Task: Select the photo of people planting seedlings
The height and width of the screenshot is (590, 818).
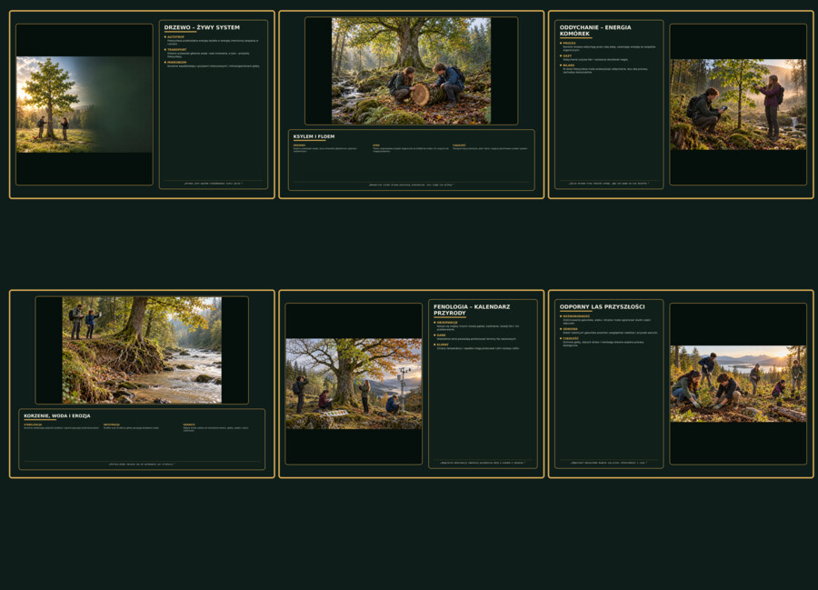Action: click(738, 384)
